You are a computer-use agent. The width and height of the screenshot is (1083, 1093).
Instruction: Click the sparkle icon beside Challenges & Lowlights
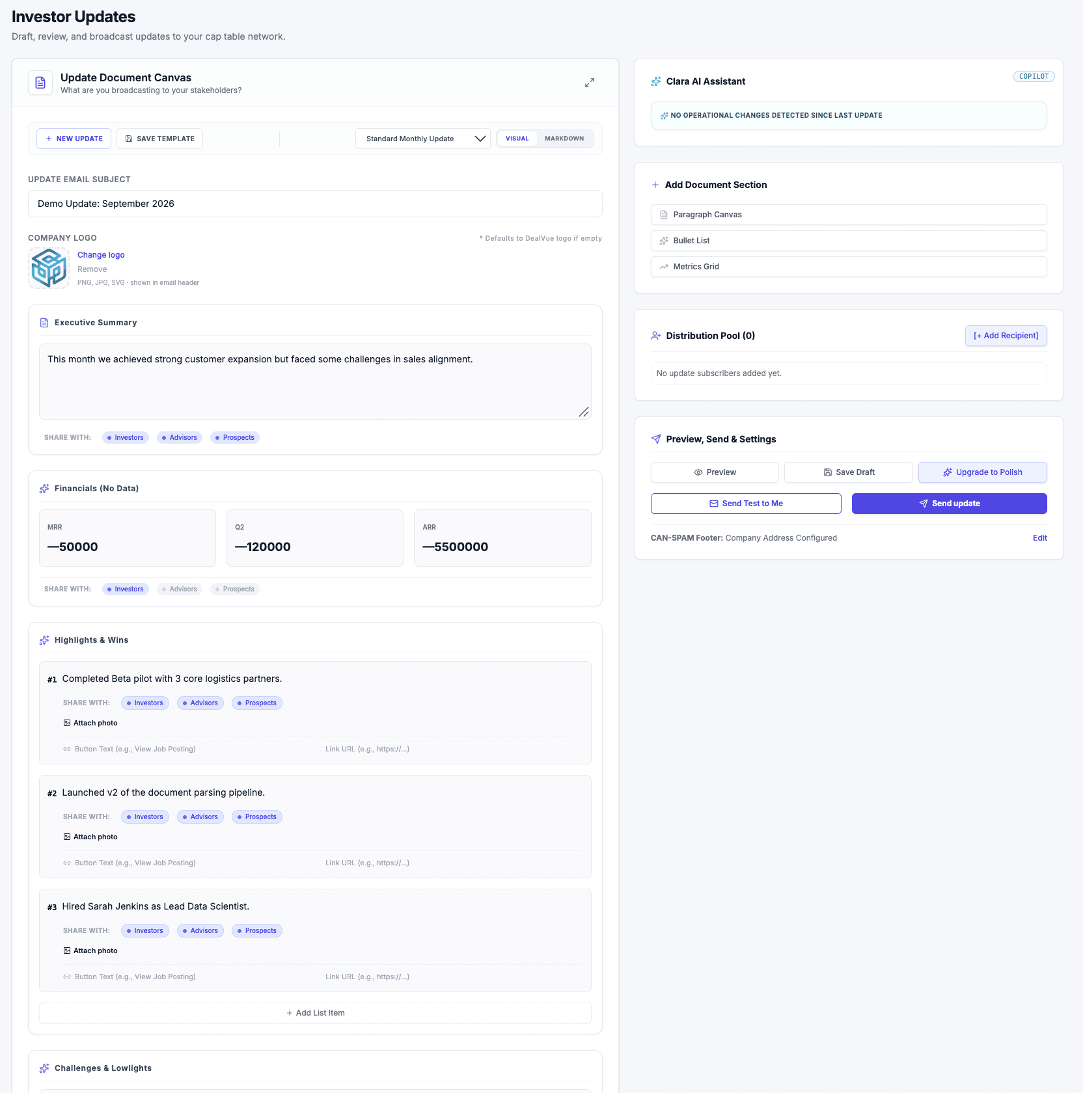44,1068
